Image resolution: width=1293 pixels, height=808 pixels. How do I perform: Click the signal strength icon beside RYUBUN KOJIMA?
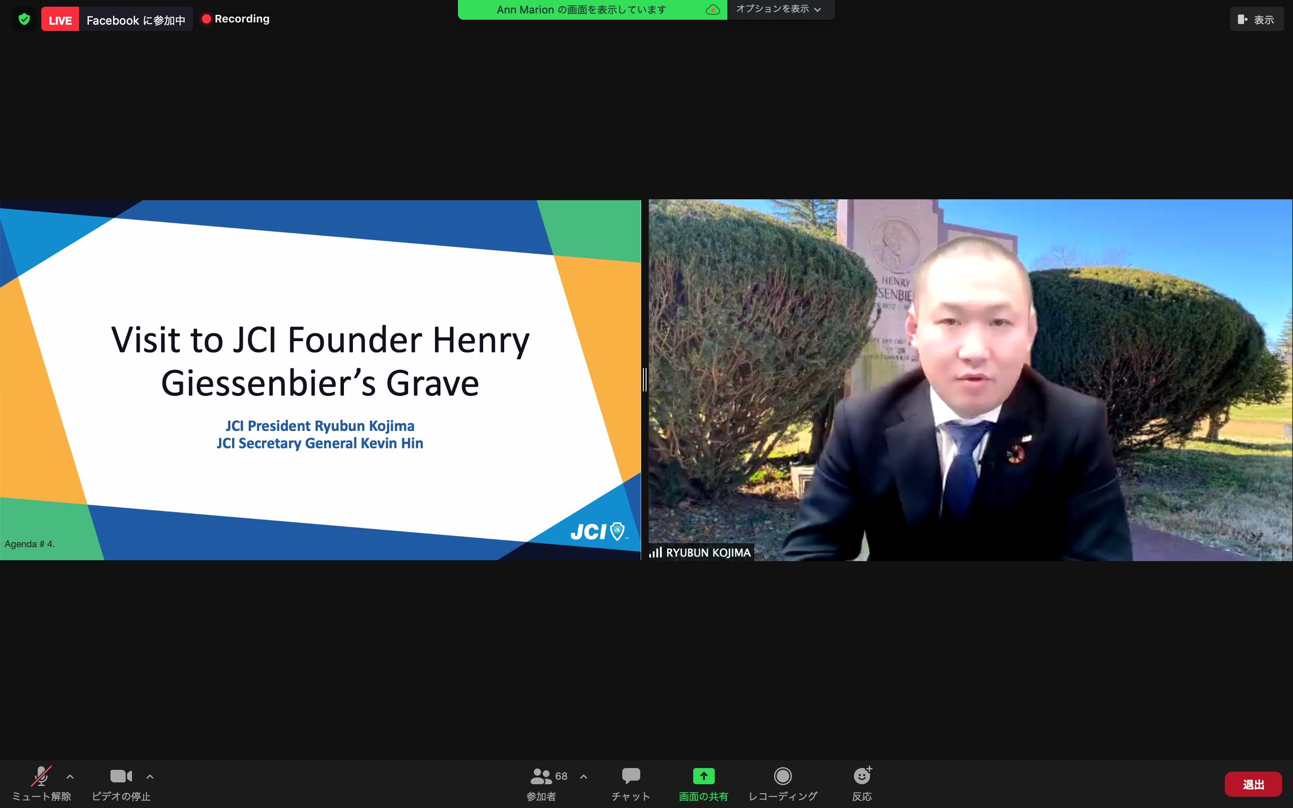[x=655, y=552]
